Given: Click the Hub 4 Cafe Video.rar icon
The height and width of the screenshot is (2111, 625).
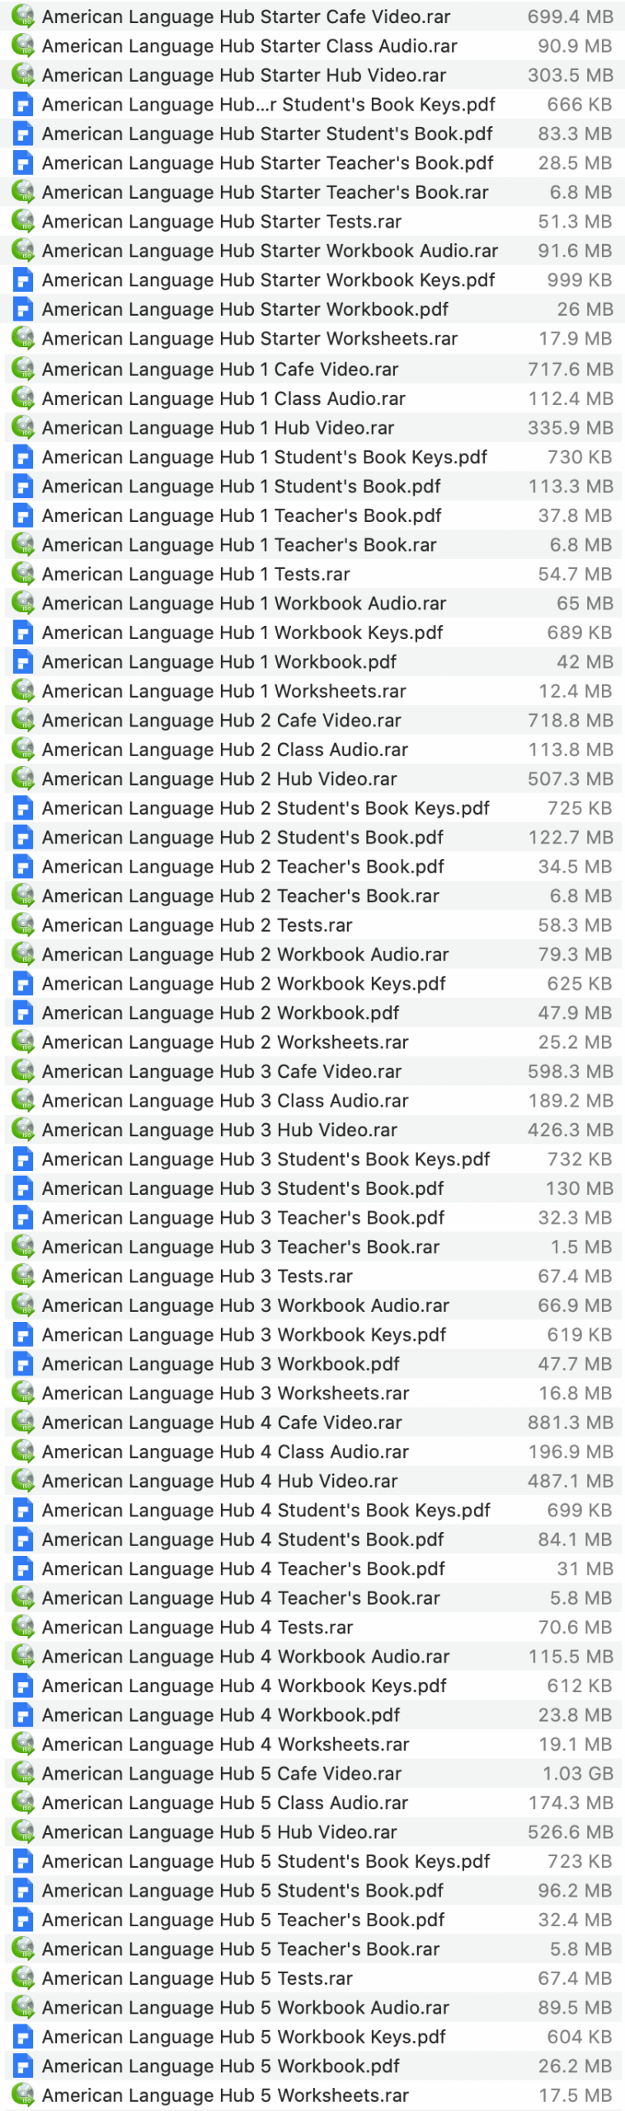Looking at the screenshot, I should pos(23,1422).
